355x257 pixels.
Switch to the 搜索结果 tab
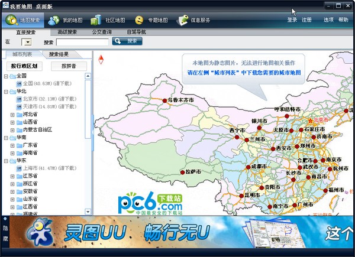[x=63, y=54]
